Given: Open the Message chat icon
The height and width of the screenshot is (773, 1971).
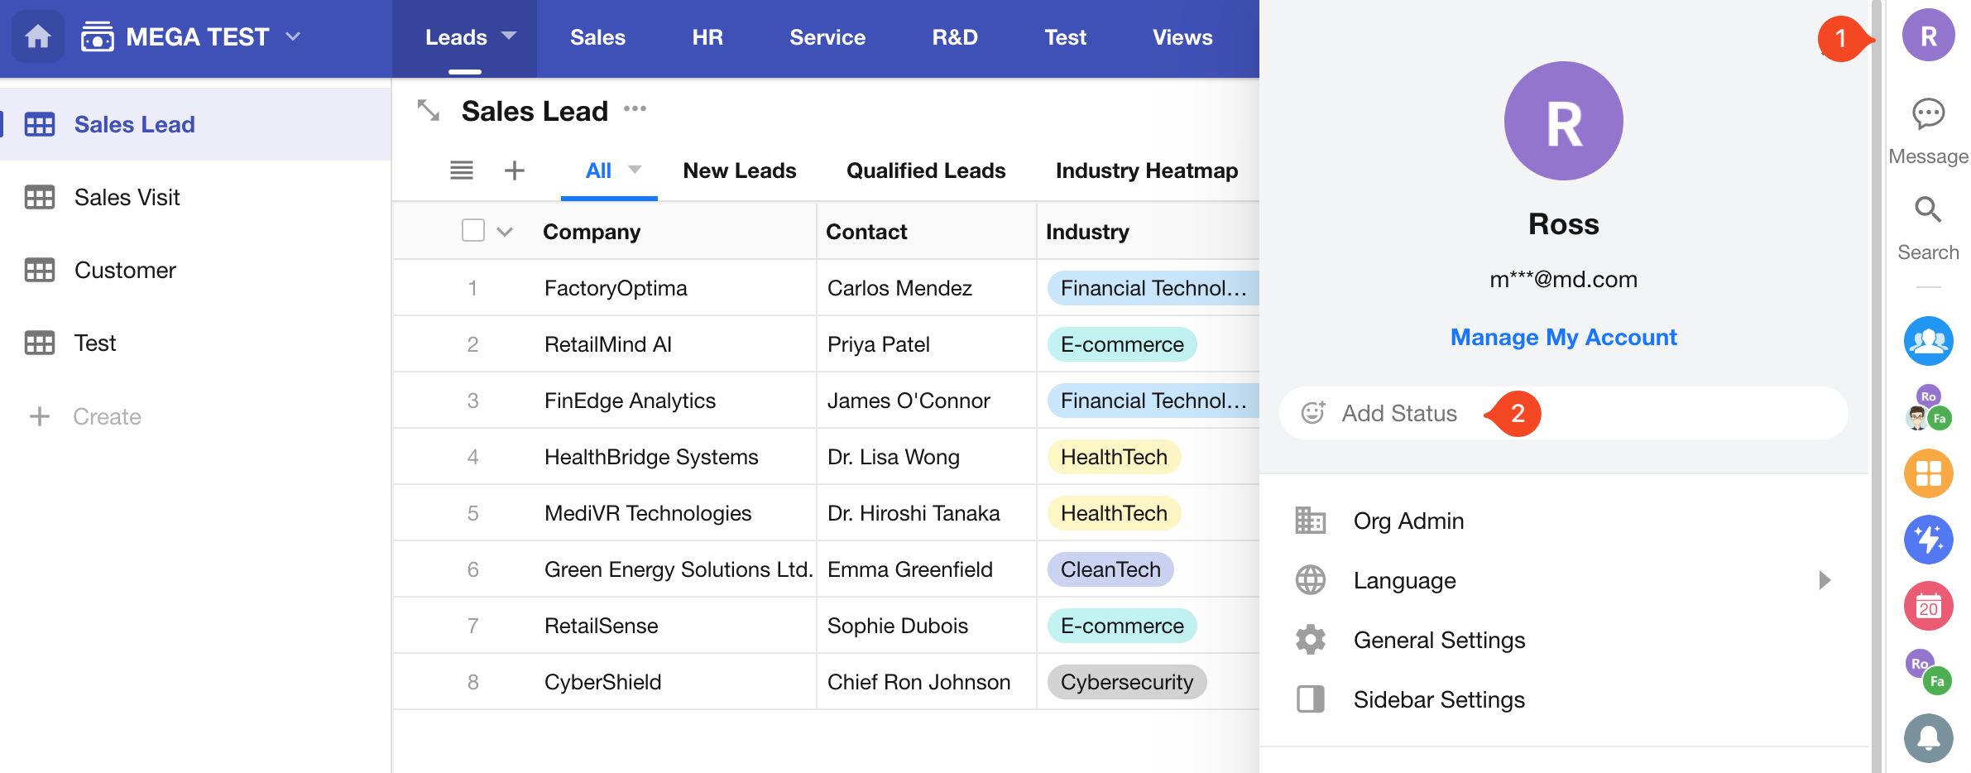Looking at the screenshot, I should (x=1928, y=114).
